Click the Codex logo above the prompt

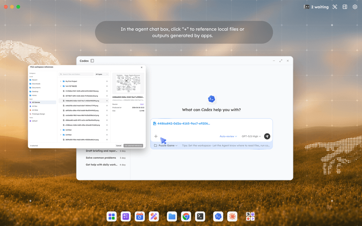212,99
